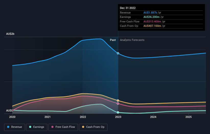Image resolution: width=210 pixels, height=134 pixels.
Task: Click the Past section label
Action: pyautogui.click(x=113, y=40)
